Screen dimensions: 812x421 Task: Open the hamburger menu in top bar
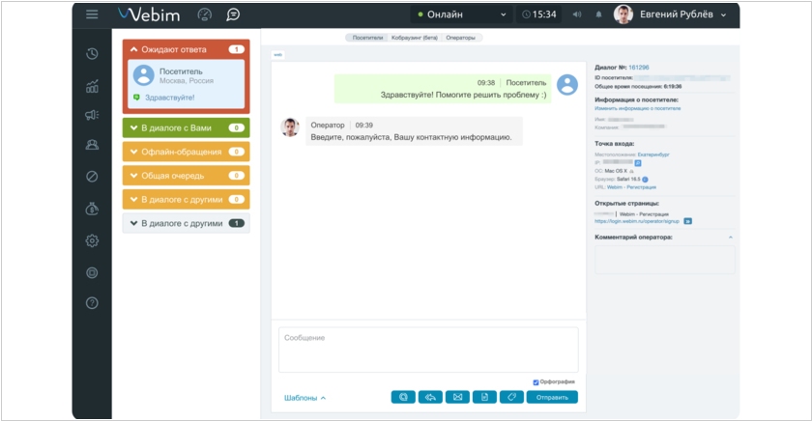(x=92, y=14)
